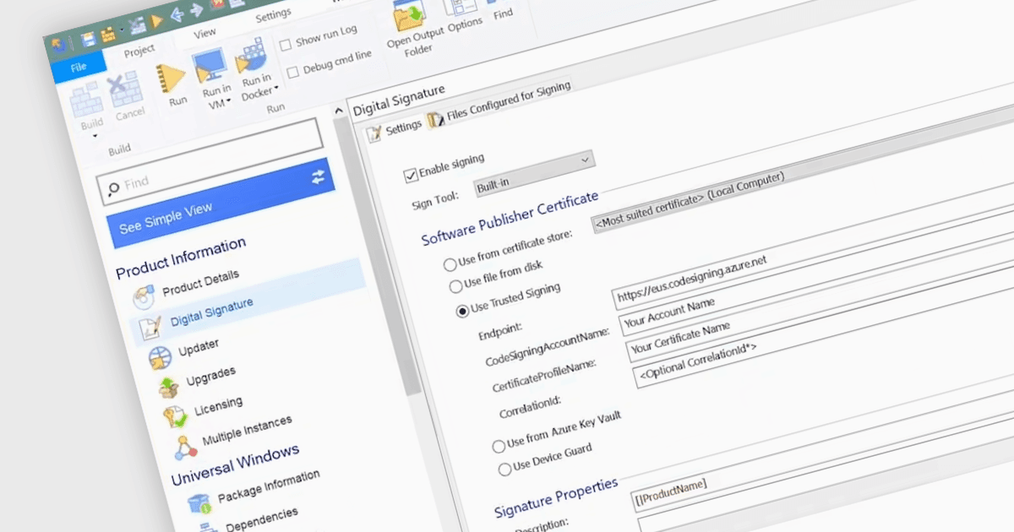This screenshot has width=1014, height=532.
Task: Click the Options icon in the ribbon
Action: [x=461, y=7]
